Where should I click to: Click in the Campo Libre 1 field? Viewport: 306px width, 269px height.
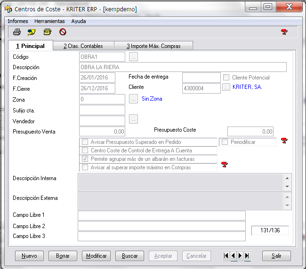tap(161, 215)
